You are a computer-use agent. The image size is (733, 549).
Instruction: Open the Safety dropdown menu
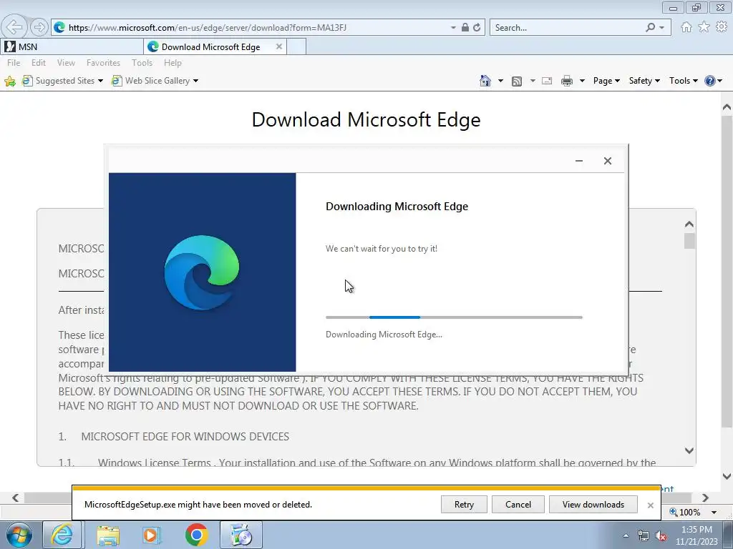(644, 81)
